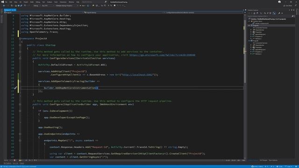
Task: Click the Solution Explorer Properties wrench icon
Action: point(279,13)
